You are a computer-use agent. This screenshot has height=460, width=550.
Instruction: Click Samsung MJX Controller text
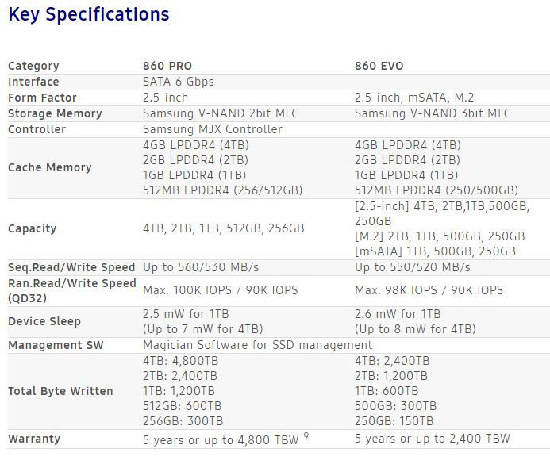pos(213,129)
